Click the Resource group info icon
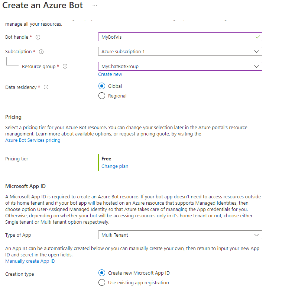The image size is (295, 307). tap(65, 66)
